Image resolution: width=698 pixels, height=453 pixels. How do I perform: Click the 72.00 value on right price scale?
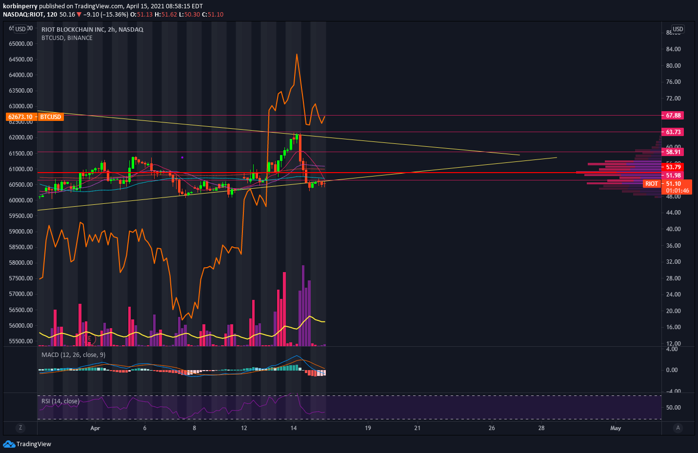tap(674, 98)
